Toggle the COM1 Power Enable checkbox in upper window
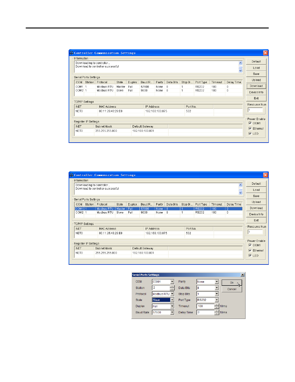 (250, 123)
